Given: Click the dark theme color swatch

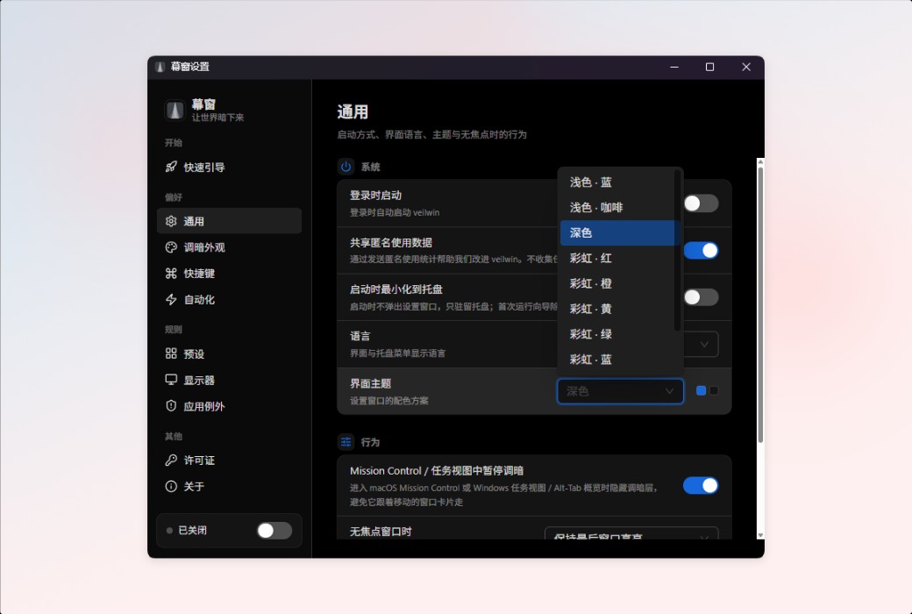Looking at the screenshot, I should [714, 390].
